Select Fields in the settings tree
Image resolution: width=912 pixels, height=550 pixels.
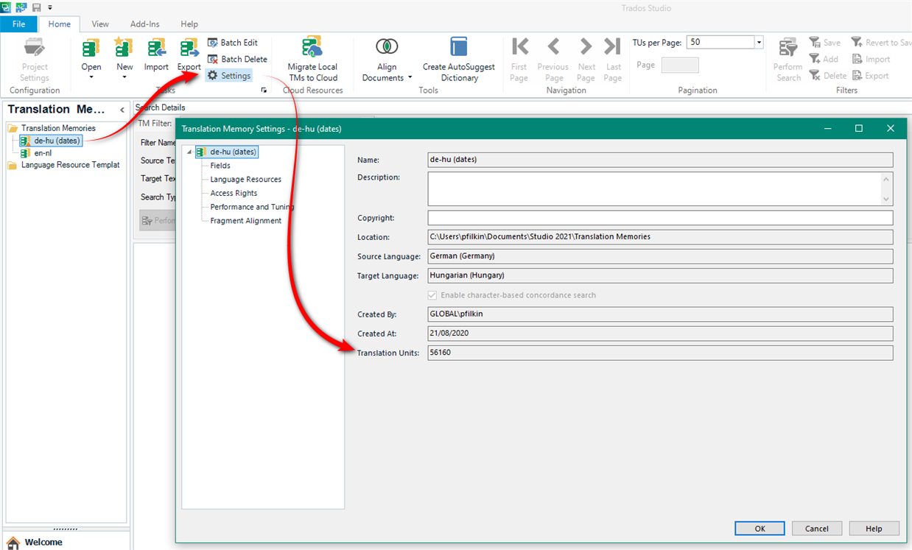coord(220,166)
